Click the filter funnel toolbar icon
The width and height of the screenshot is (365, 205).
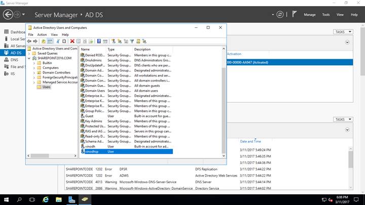[132, 41]
